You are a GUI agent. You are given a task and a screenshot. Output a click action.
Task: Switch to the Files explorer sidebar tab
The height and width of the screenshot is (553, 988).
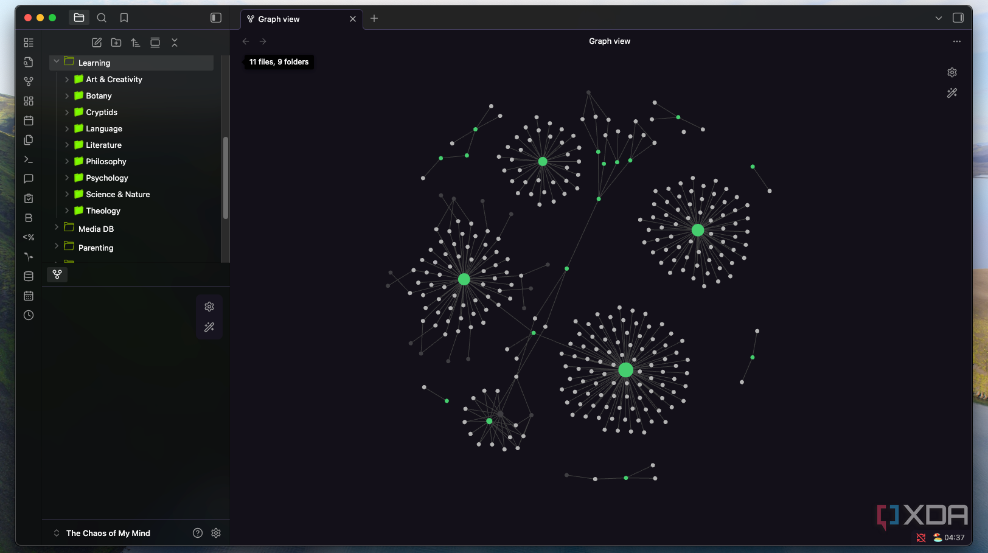tap(79, 18)
